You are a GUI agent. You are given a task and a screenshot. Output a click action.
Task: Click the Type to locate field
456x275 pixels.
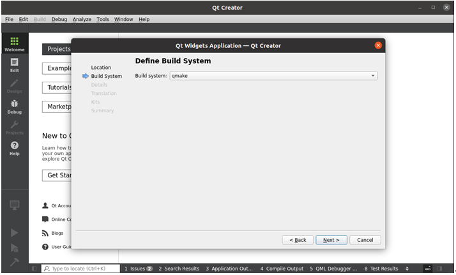pos(80,269)
